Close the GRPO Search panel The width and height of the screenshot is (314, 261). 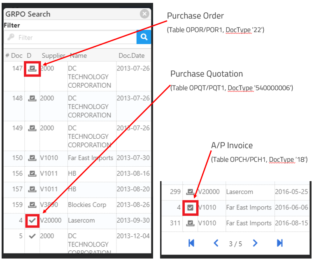point(144,14)
